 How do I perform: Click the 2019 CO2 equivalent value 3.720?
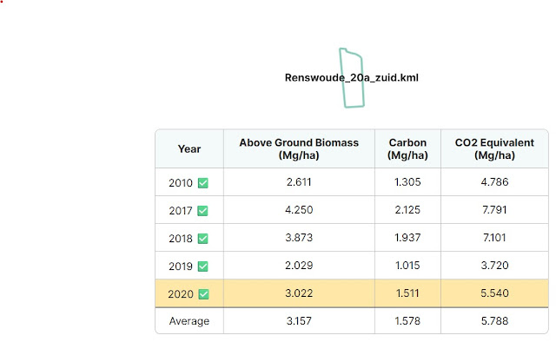pyautogui.click(x=494, y=266)
